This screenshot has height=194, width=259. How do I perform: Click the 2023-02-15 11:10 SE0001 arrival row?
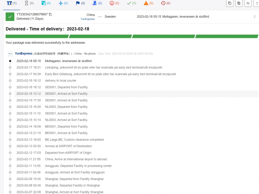(x=136, y=113)
